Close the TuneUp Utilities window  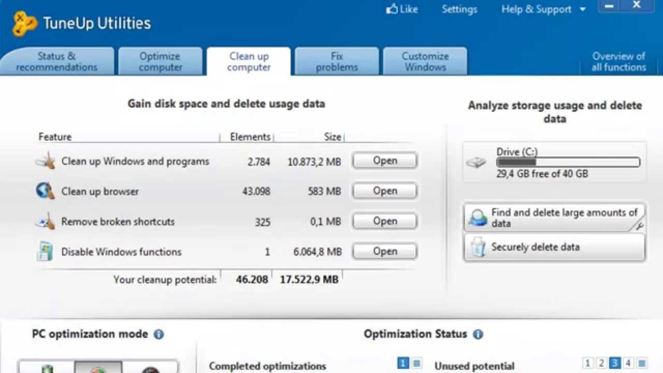(637, 4)
